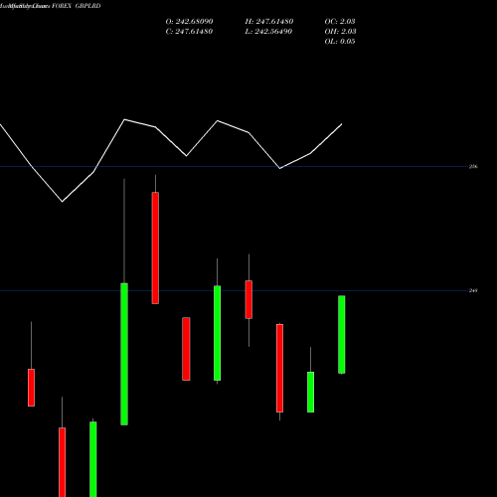Click the white indicator line's rightmost endpoint

342,124
